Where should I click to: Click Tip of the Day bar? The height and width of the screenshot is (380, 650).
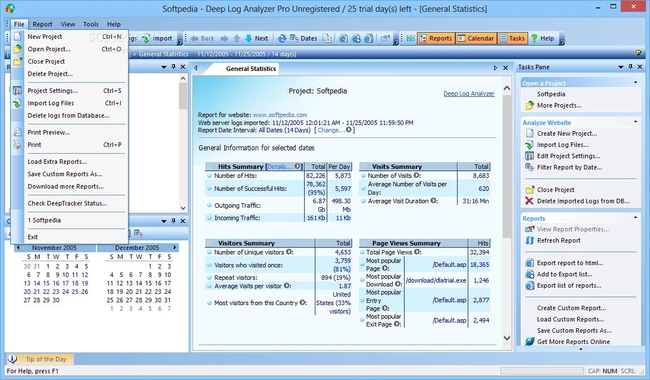click(x=40, y=359)
